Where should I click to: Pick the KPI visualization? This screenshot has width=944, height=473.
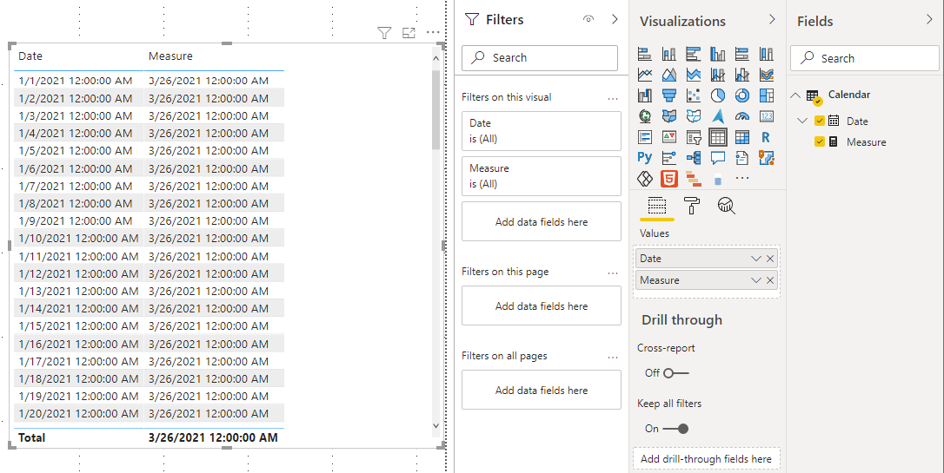coord(668,137)
